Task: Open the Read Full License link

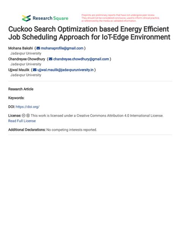Action: [x=22, y=121]
